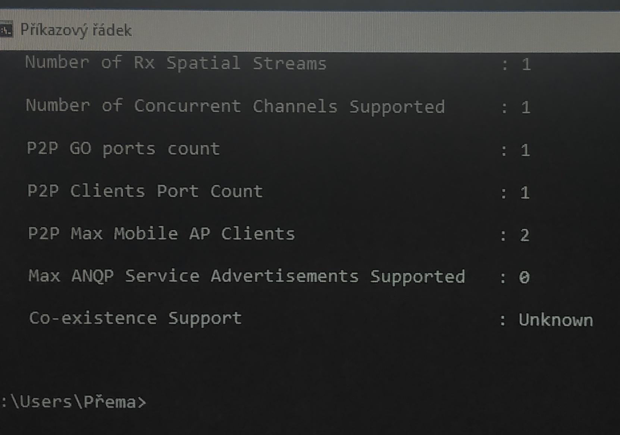Screen dimensions: 620x435
Task: Click the Unknown value for Co-existence Support
Action: 555,320
